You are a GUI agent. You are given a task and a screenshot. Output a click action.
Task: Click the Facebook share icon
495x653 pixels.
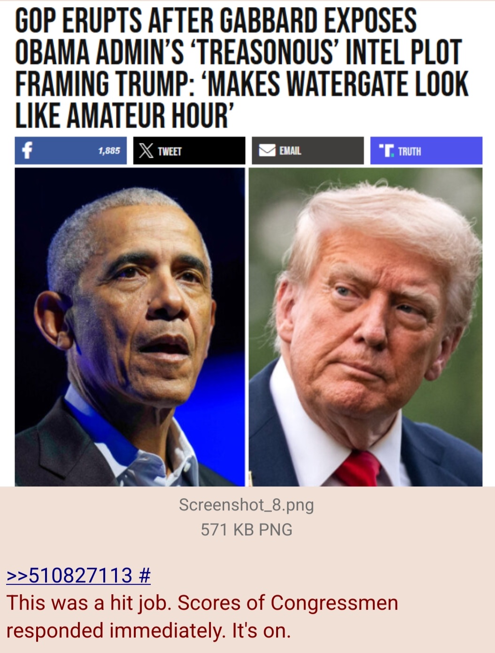pos(27,151)
